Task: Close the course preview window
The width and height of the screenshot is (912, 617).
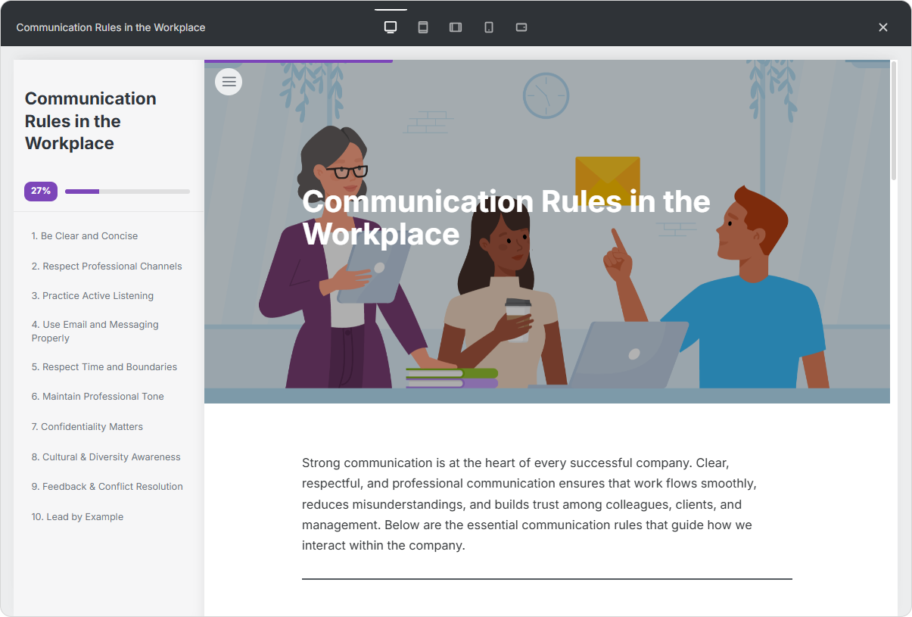Action: click(882, 27)
